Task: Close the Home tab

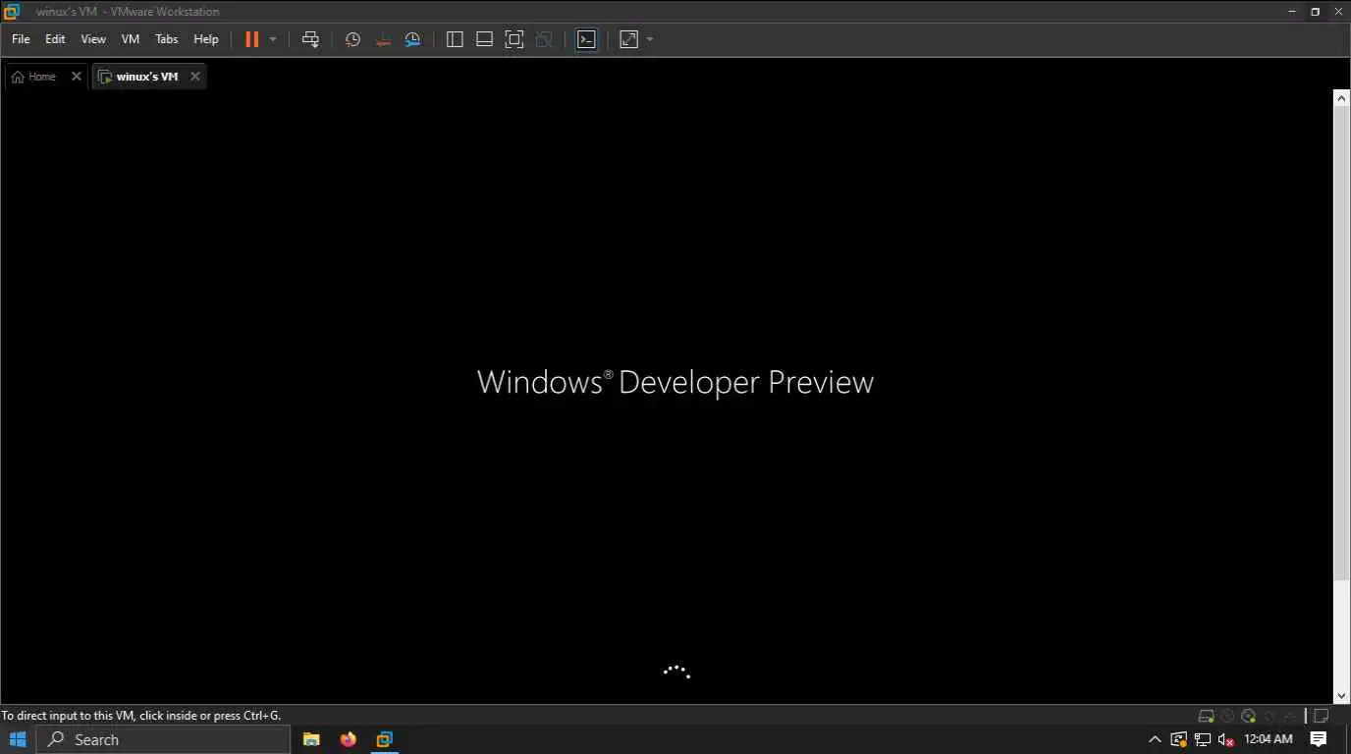Action: 77,77
